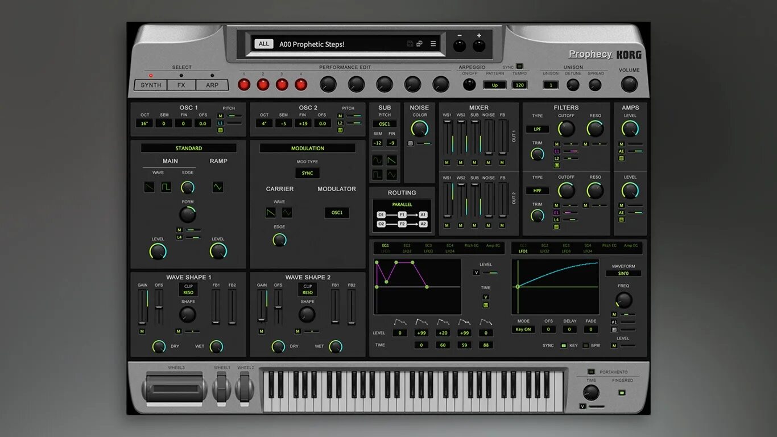
Task: Click the minus preset button
Action: click(458, 46)
